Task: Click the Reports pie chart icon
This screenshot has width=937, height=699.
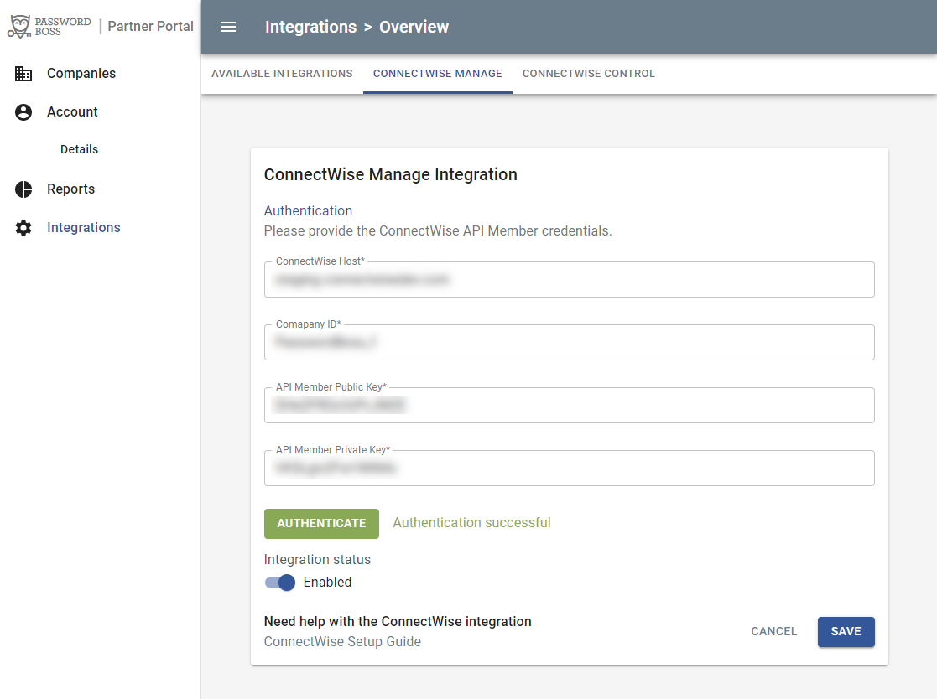Action: tap(23, 189)
